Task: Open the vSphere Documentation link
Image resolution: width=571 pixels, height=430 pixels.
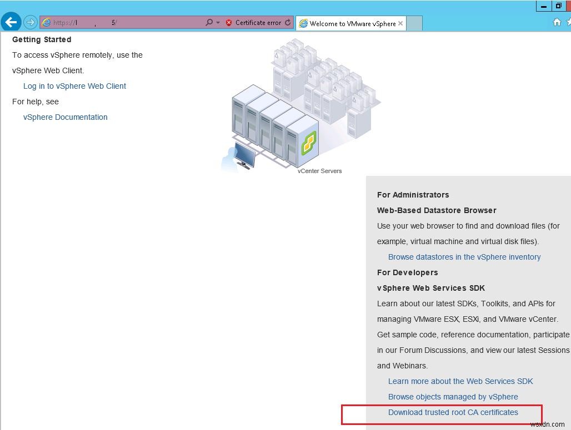Action: tap(65, 117)
